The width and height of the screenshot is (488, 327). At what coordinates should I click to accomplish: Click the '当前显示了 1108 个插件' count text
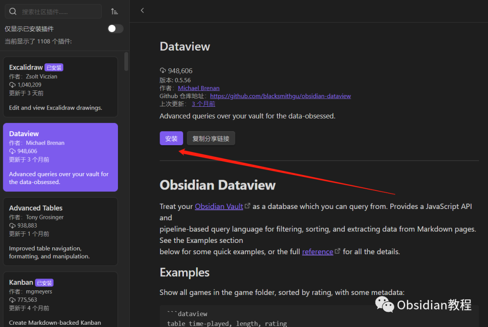tap(38, 42)
